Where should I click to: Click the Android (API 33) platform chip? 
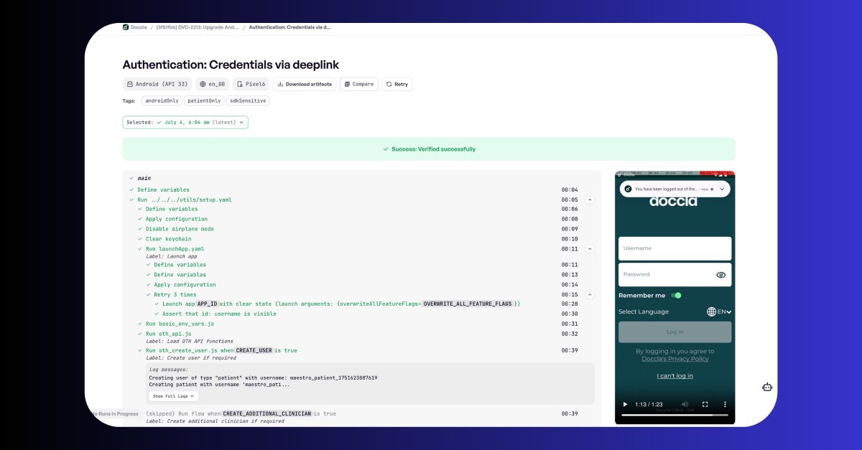click(157, 84)
